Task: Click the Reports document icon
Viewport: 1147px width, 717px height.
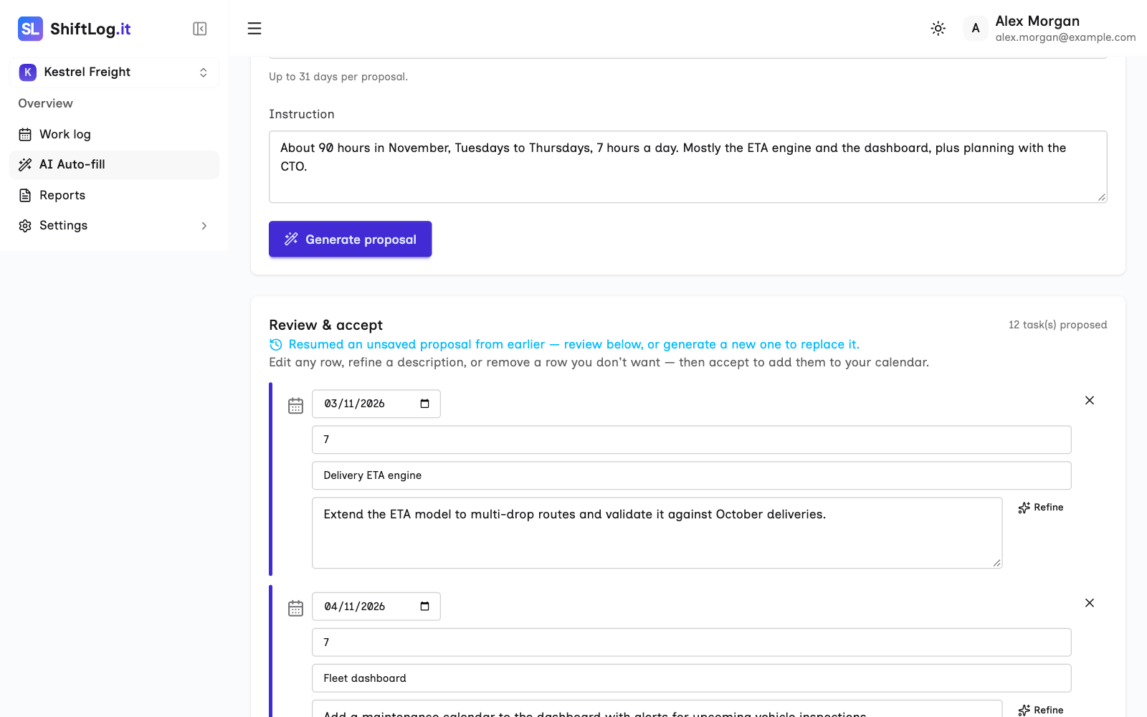Action: (x=25, y=195)
